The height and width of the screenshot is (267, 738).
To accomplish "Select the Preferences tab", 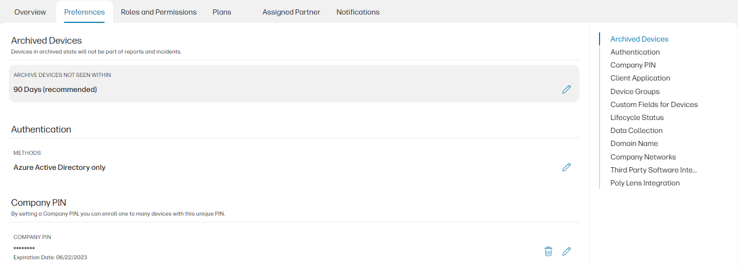I will coord(84,12).
